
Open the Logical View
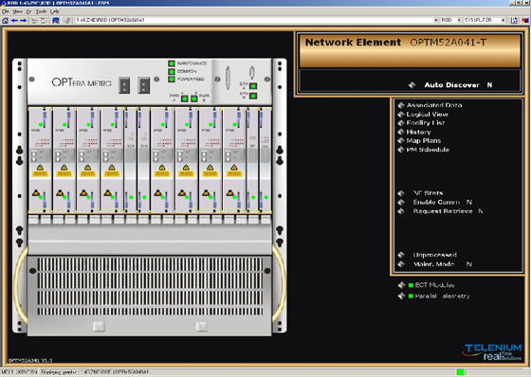[x=427, y=115]
